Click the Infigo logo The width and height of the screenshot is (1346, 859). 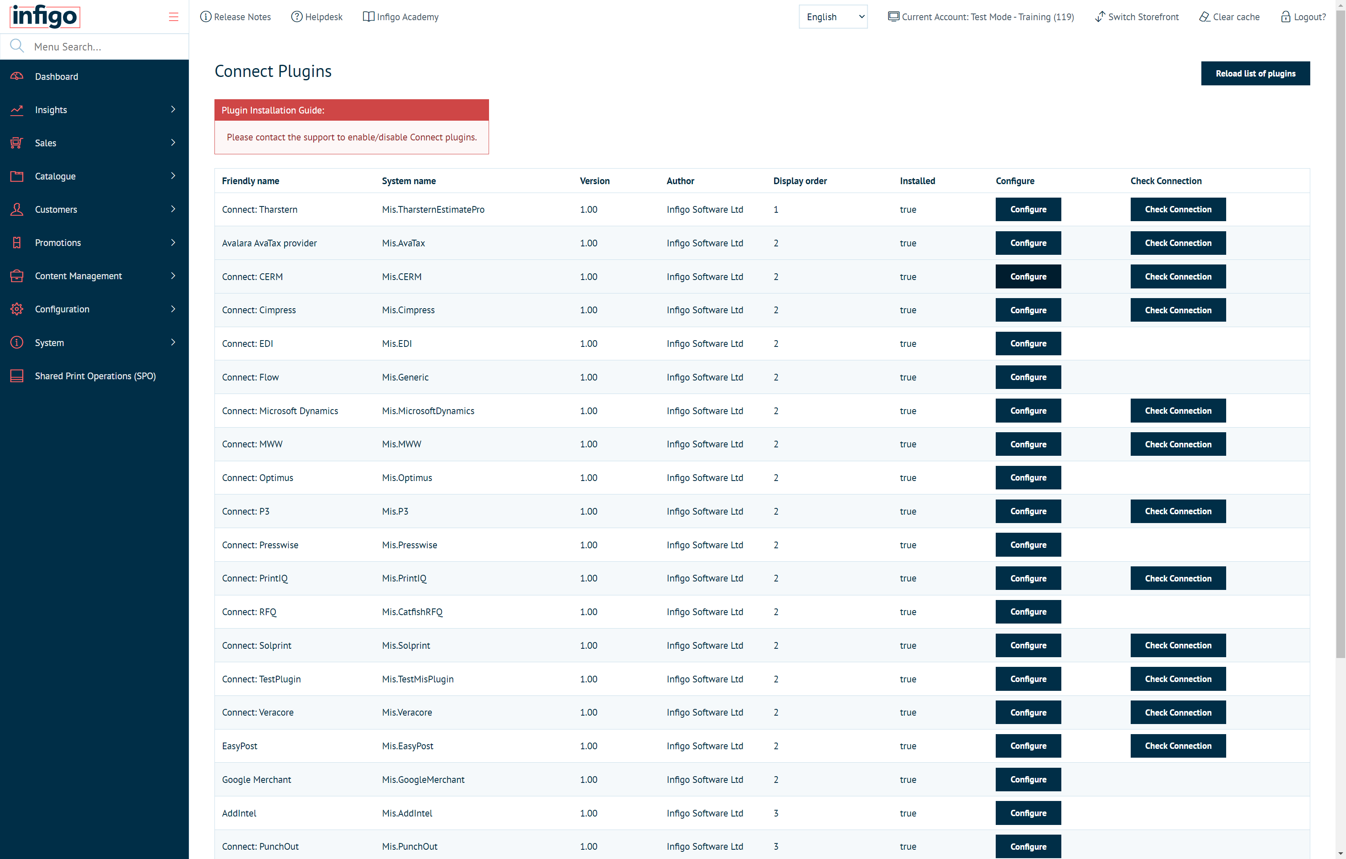(45, 16)
